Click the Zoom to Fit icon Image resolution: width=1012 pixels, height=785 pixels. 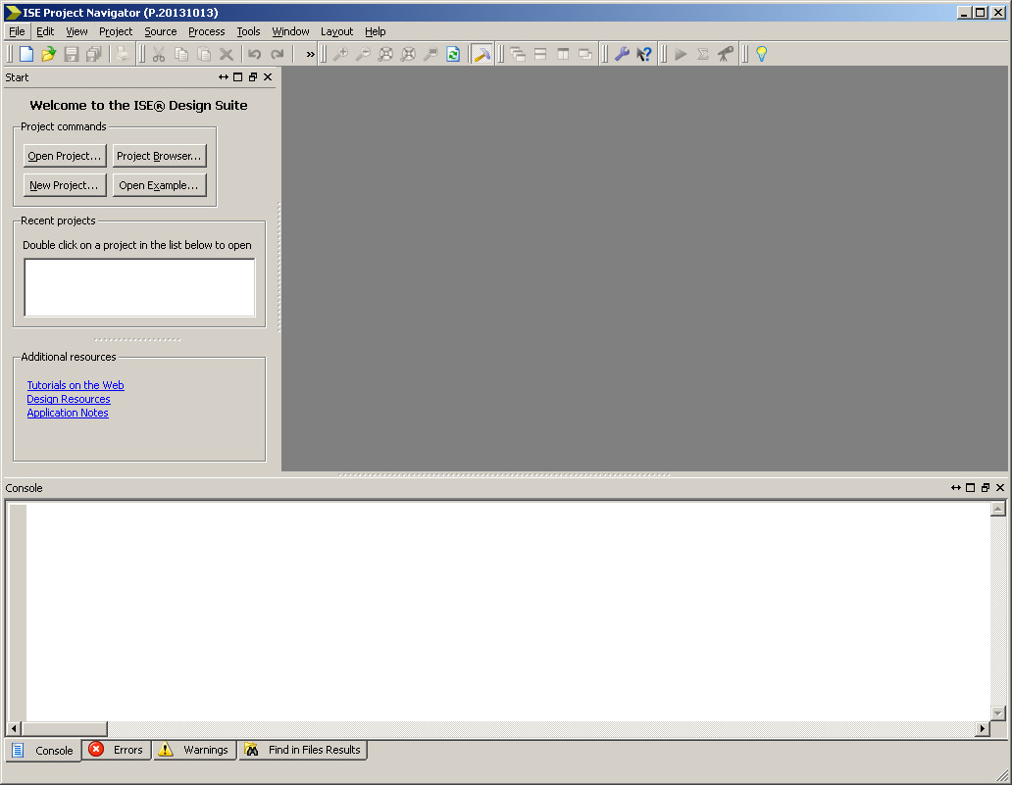pyautogui.click(x=386, y=54)
